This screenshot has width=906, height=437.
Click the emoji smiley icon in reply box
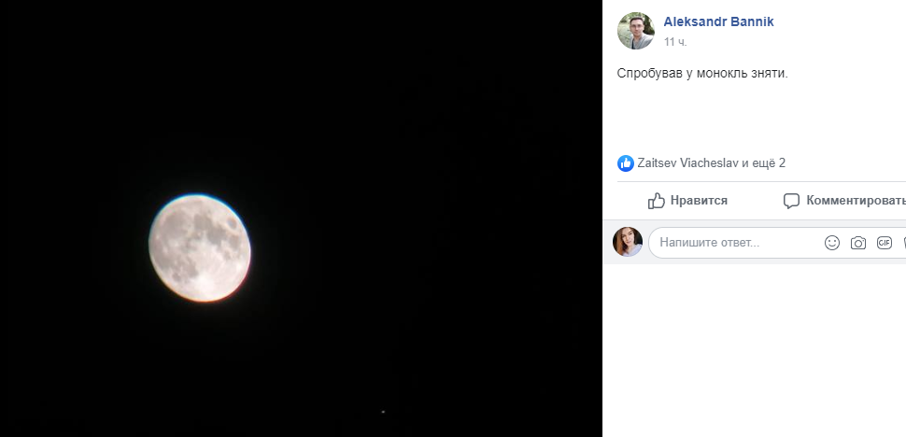point(831,243)
